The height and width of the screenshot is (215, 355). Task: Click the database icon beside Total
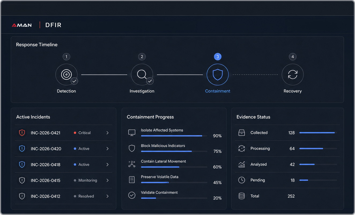coord(242,196)
